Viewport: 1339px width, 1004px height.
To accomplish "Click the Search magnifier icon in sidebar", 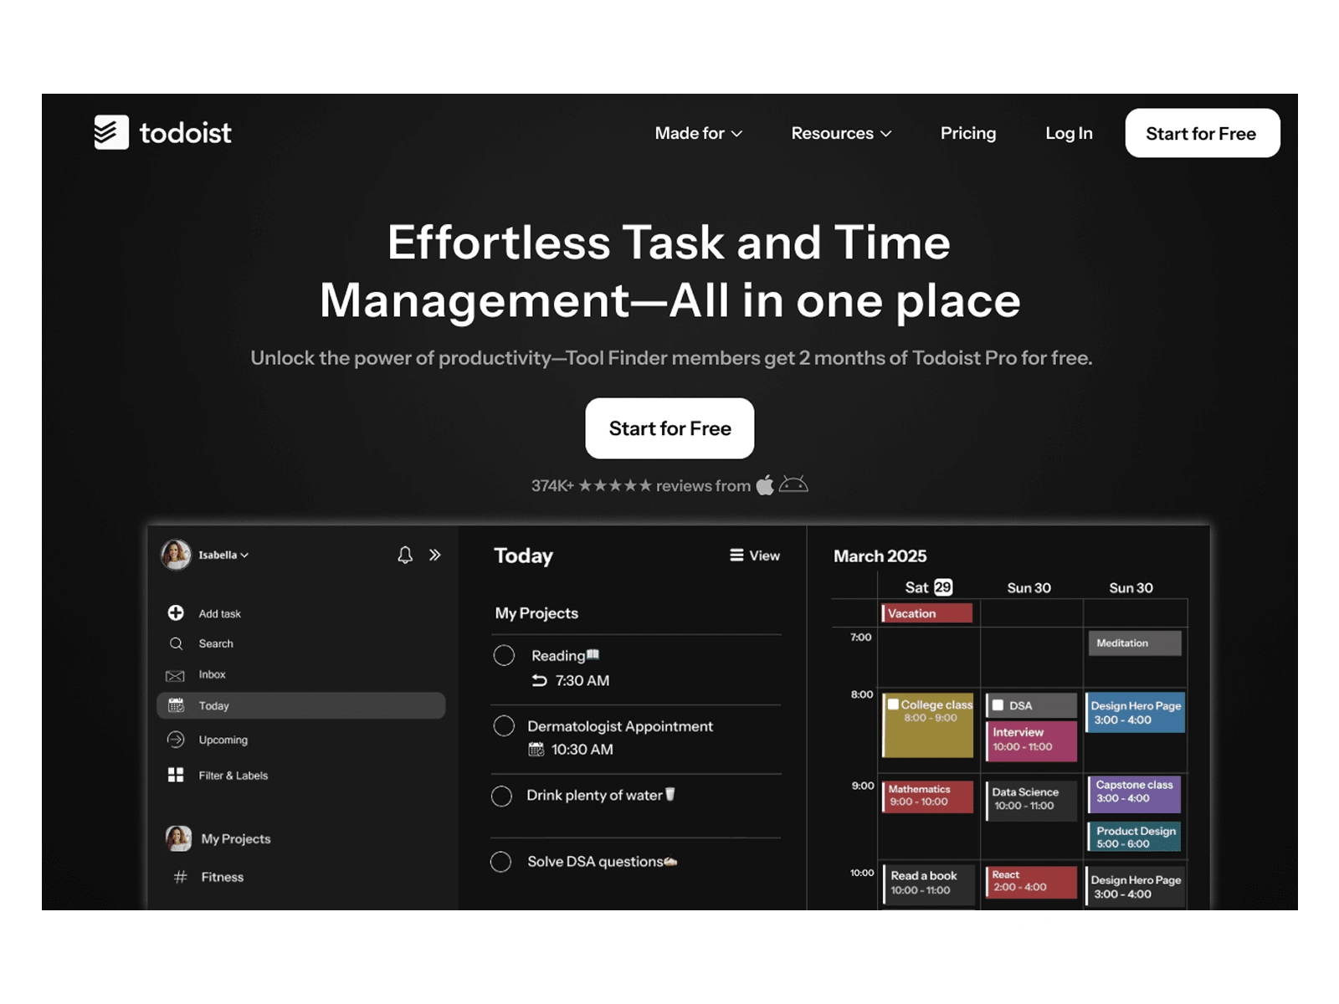I will tap(176, 643).
